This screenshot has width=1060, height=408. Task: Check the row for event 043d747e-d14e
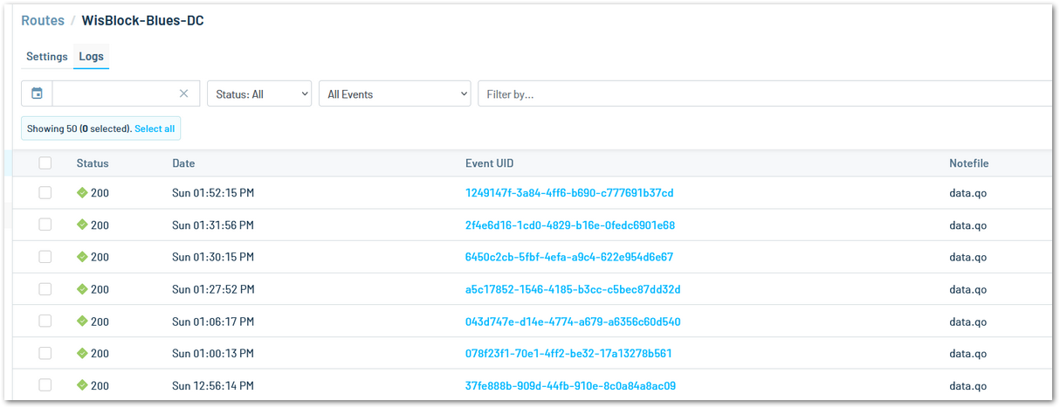[45, 322]
